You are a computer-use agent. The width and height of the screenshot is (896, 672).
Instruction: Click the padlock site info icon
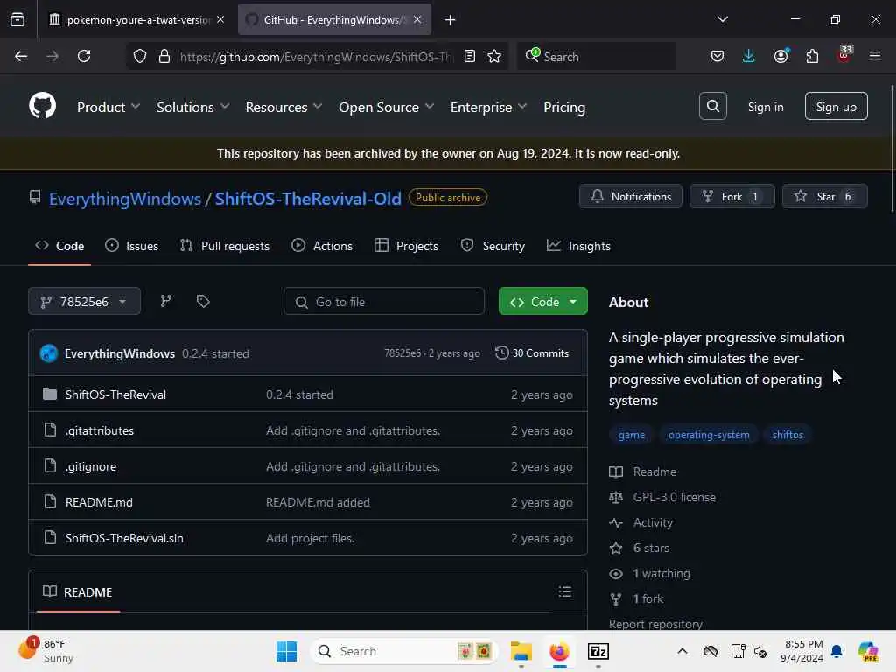click(x=164, y=56)
